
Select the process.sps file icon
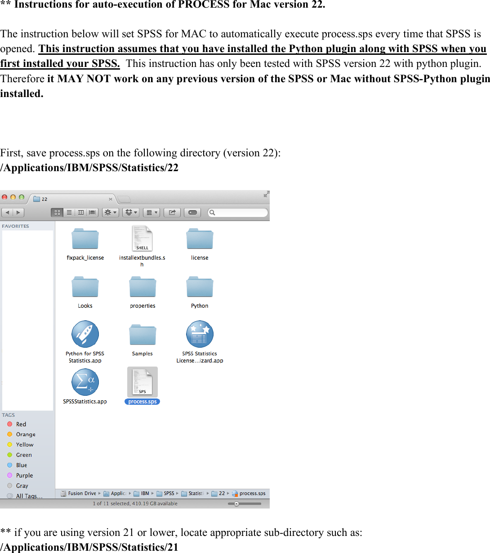tap(143, 382)
